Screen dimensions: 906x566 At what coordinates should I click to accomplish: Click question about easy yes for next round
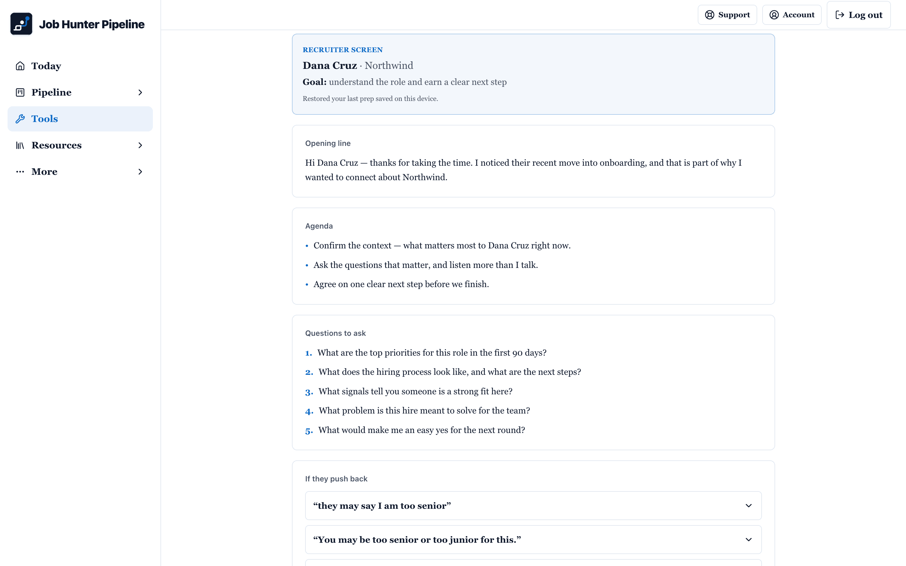[422, 430]
